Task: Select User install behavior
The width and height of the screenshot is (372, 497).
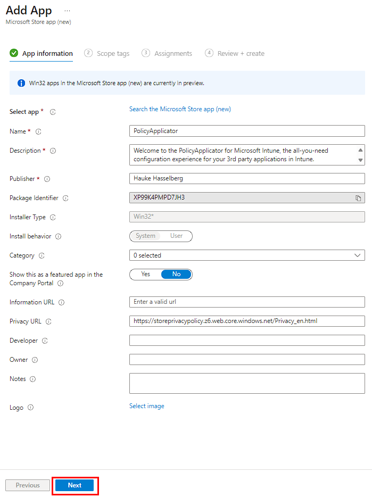Action: 176,236
